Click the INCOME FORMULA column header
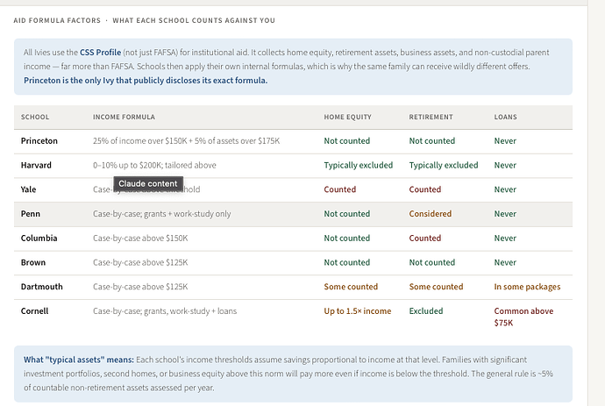 coord(124,117)
